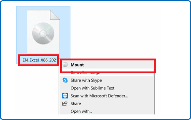Screen dimensions: 191x120
Task: Click the partially hidden Burn disc image entry
Action: pyautogui.click(x=85, y=73)
